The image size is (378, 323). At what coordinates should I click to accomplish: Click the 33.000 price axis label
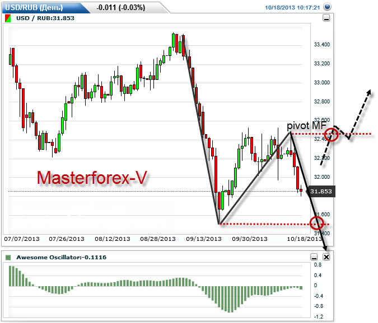[x=321, y=83]
